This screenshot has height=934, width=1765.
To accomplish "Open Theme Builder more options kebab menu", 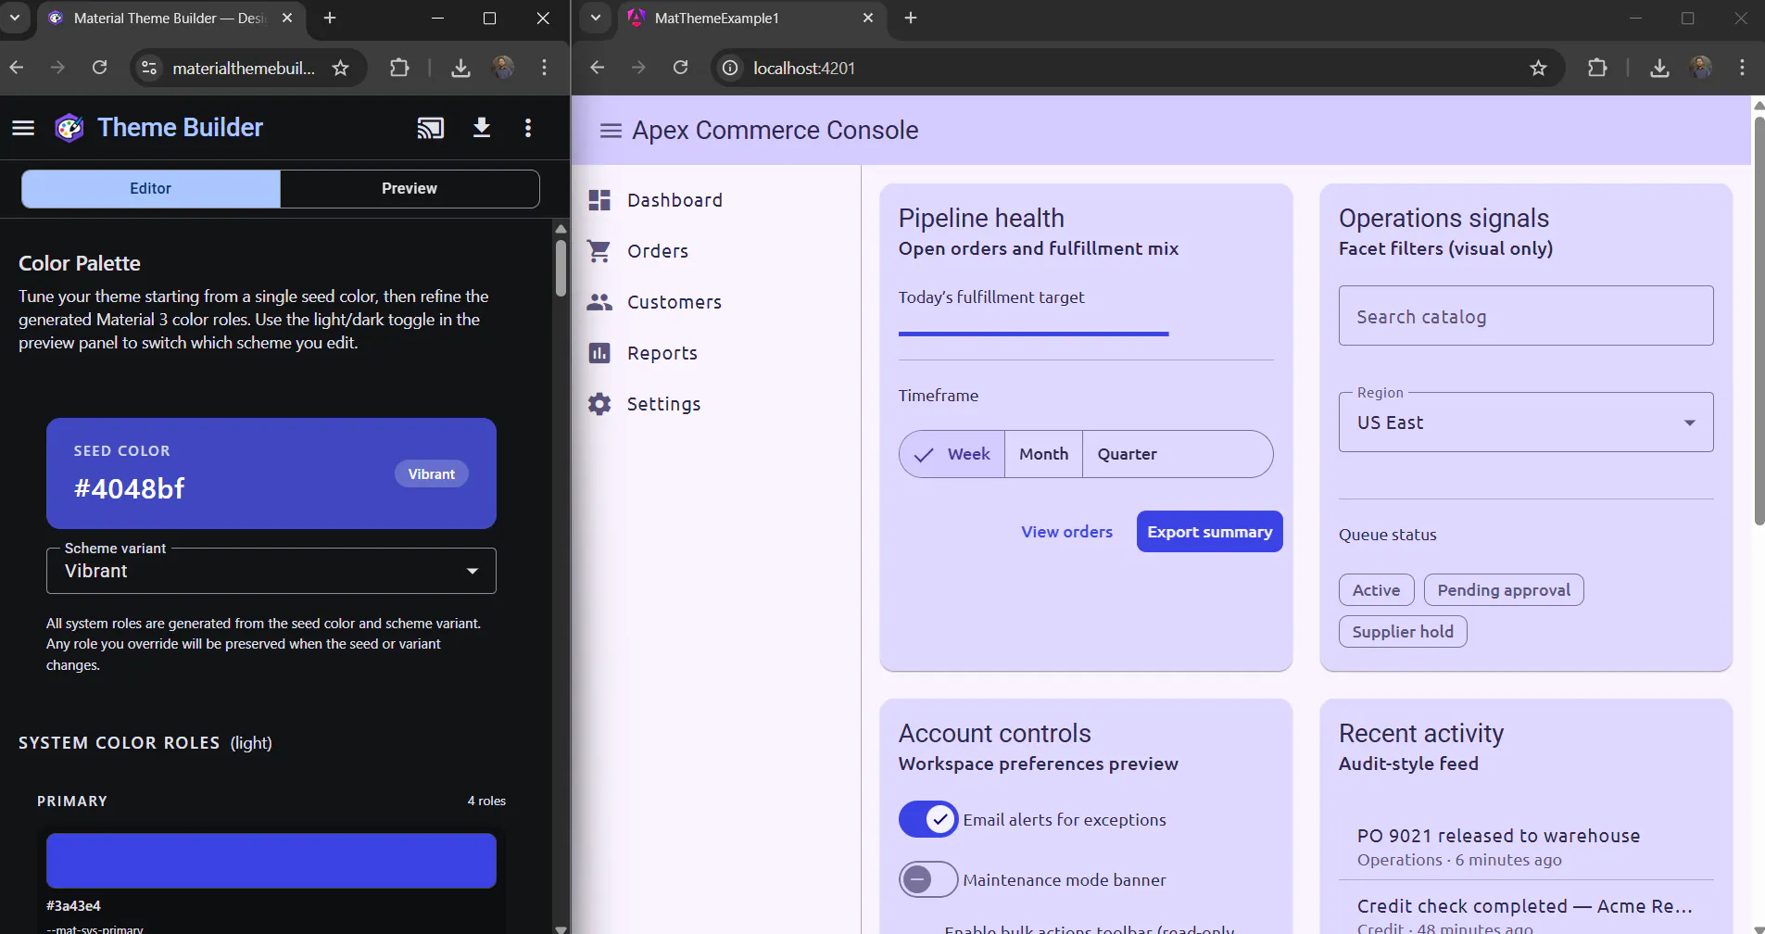I will pyautogui.click(x=528, y=128).
